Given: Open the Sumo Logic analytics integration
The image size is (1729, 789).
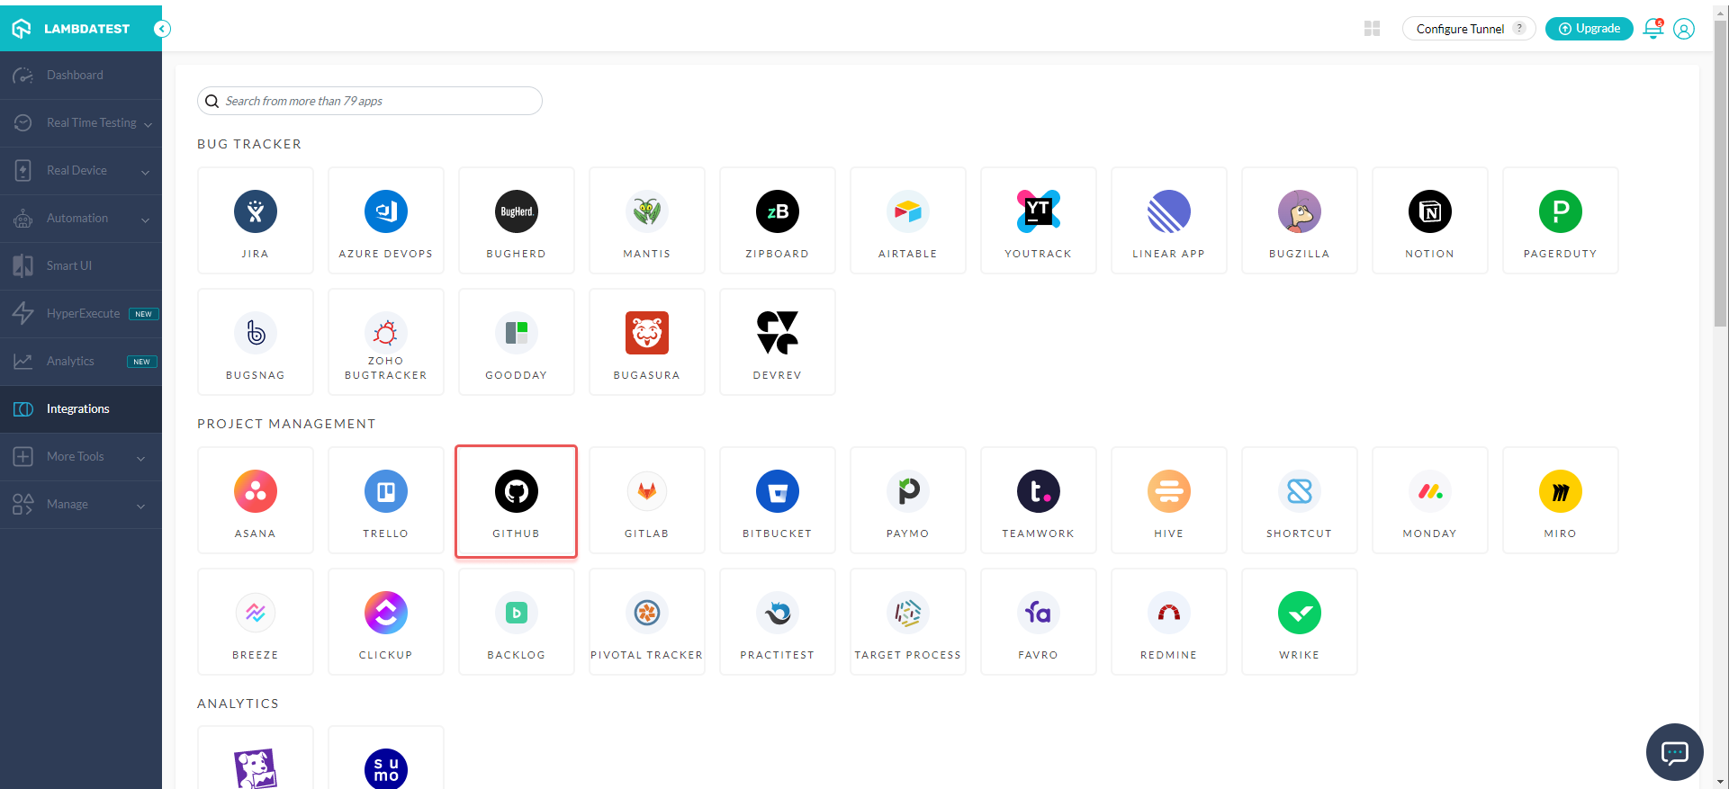Looking at the screenshot, I should [x=386, y=758].
